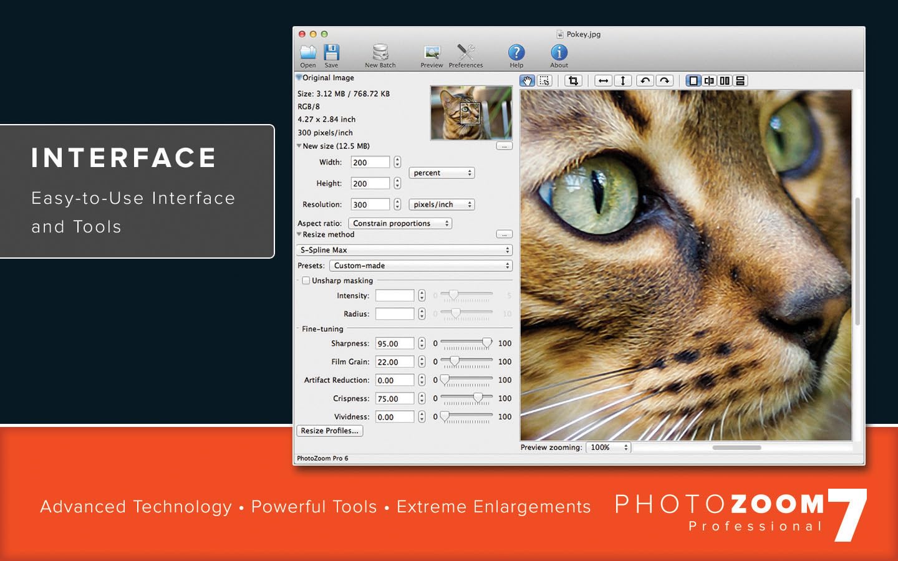
Task: Switch to stacked top-bottom preview layout
Action: pos(740,80)
